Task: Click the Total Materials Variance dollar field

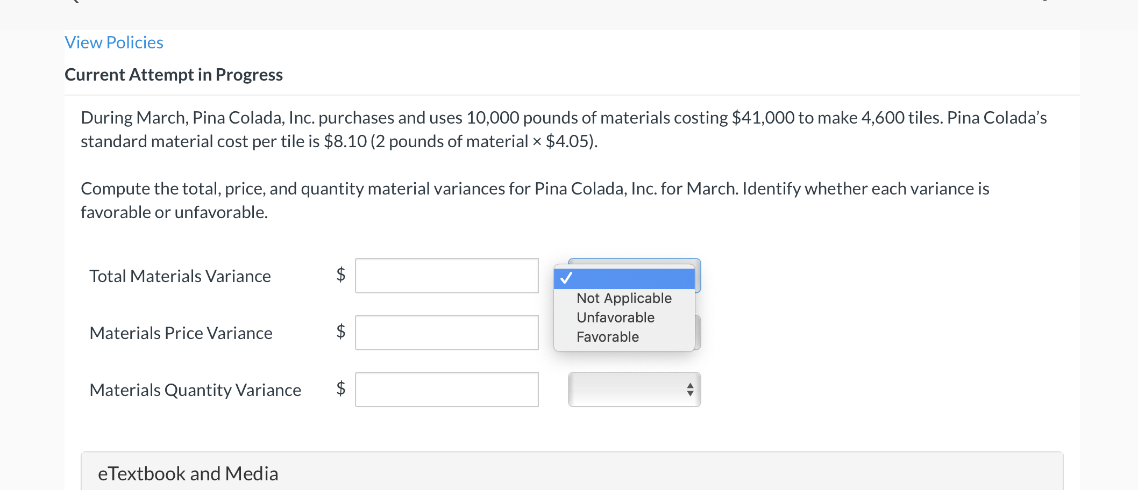Action: [x=446, y=276]
